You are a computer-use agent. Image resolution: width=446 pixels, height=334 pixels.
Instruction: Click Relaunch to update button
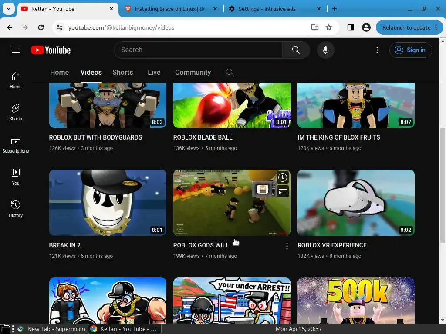pos(406,27)
